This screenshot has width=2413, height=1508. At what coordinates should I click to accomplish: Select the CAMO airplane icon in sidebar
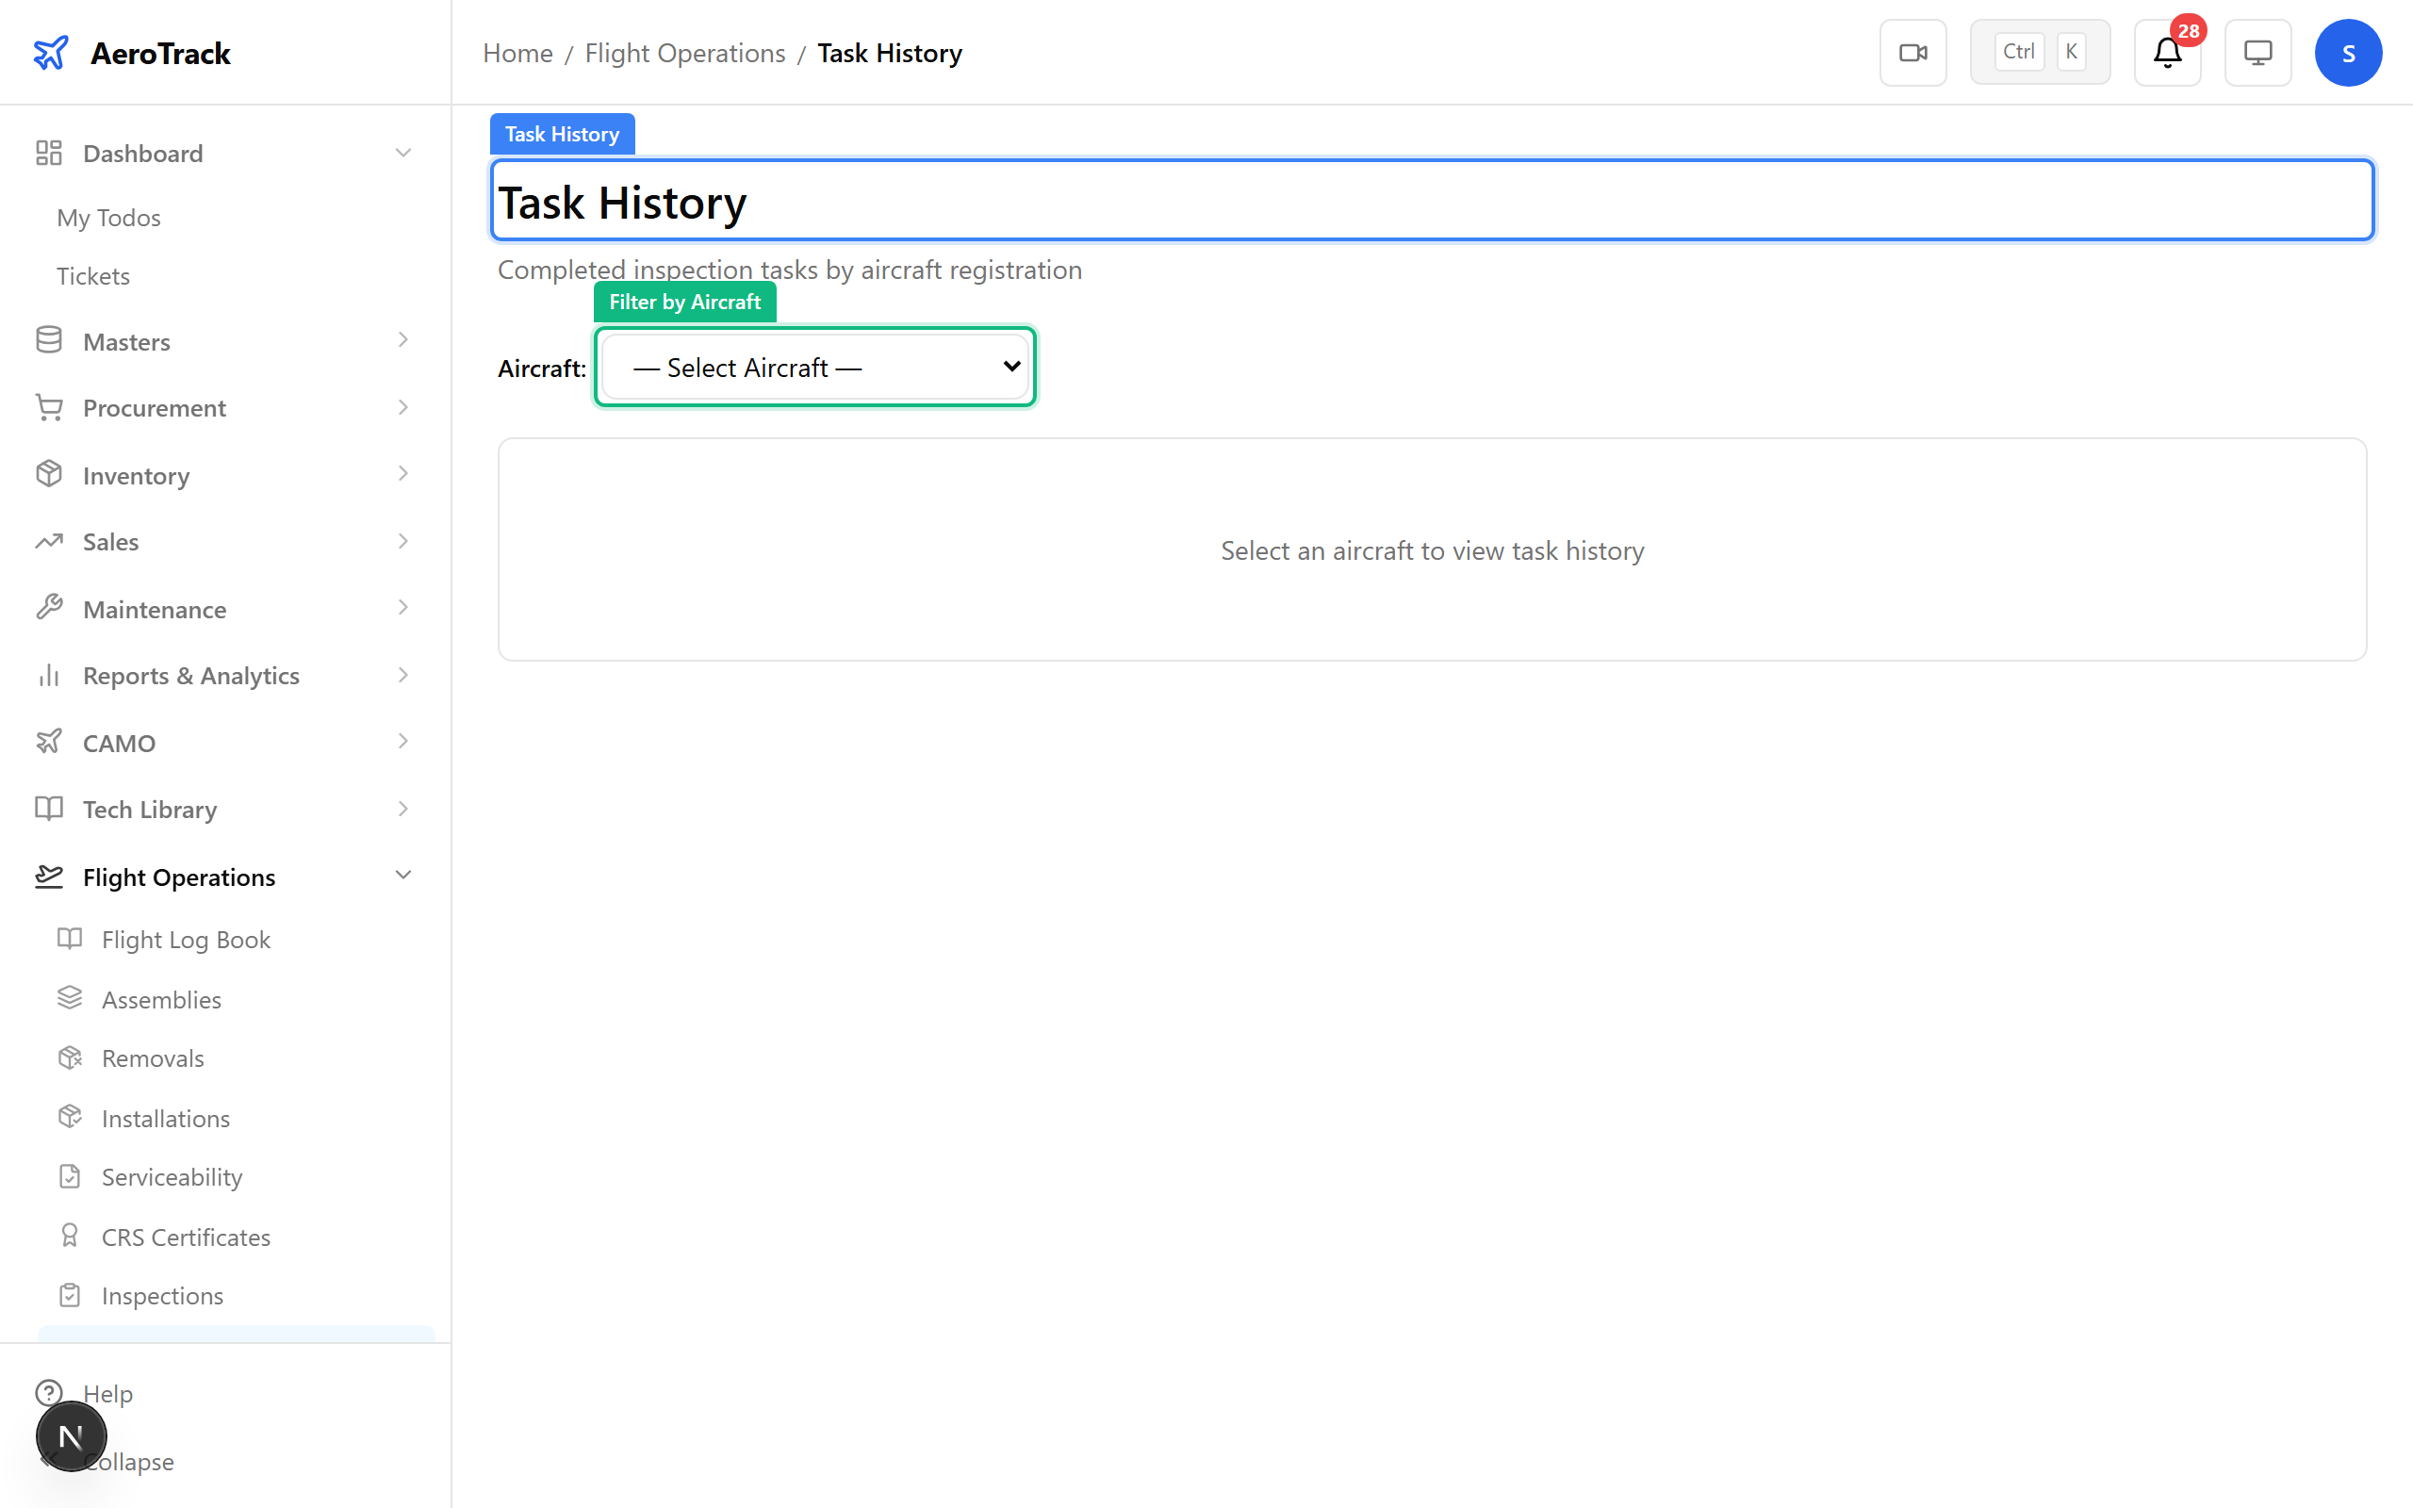click(x=50, y=742)
